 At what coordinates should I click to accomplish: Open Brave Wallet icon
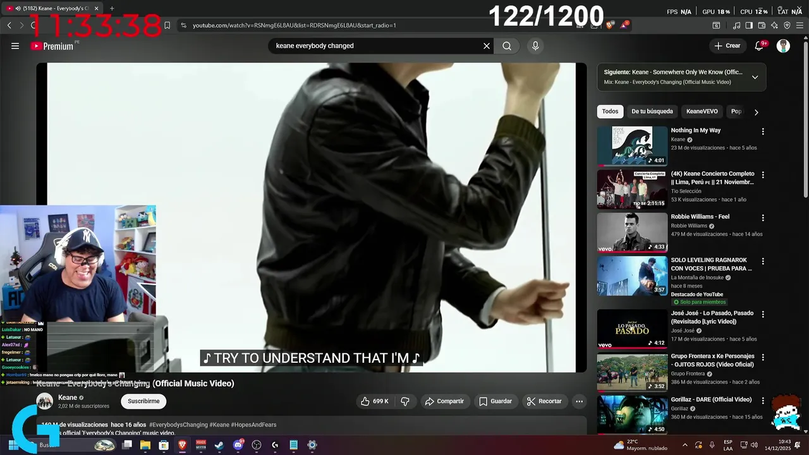[x=762, y=25]
